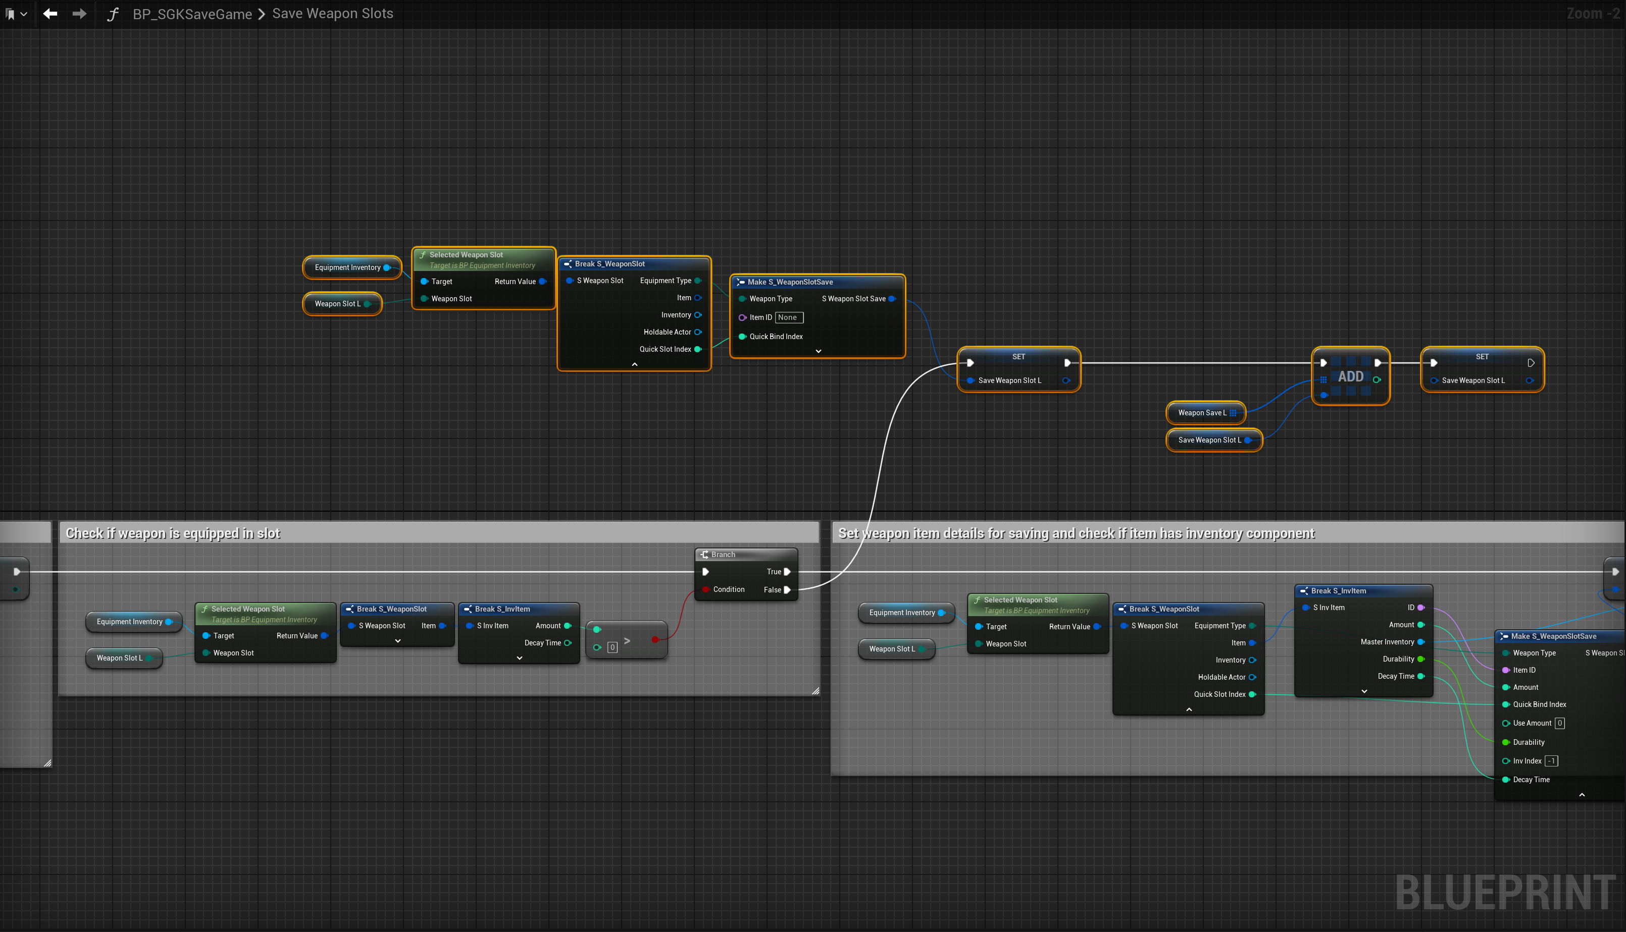Click the purple ID output pin on Break S_InvItem
This screenshot has width=1626, height=932.
point(1420,608)
